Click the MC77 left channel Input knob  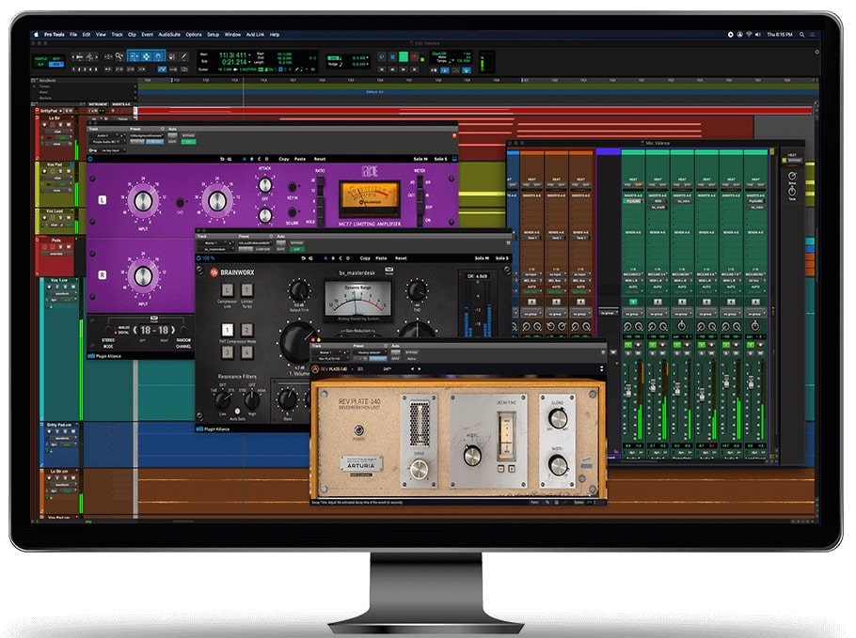click(142, 201)
